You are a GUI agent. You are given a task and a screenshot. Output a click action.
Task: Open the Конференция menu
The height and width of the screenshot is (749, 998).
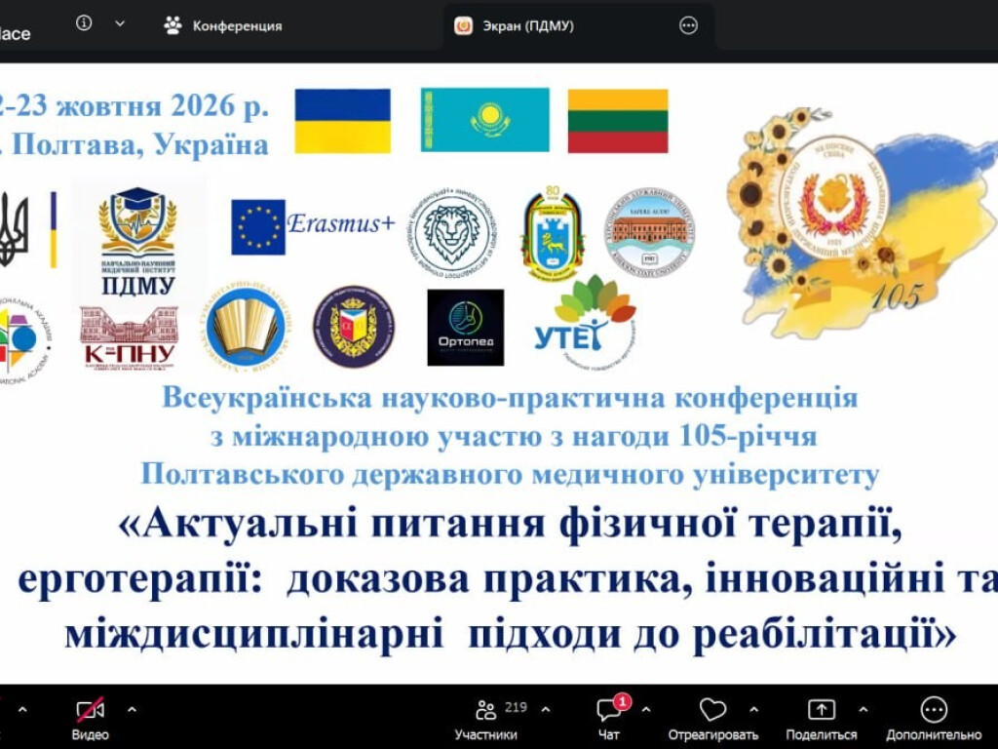[x=223, y=25]
